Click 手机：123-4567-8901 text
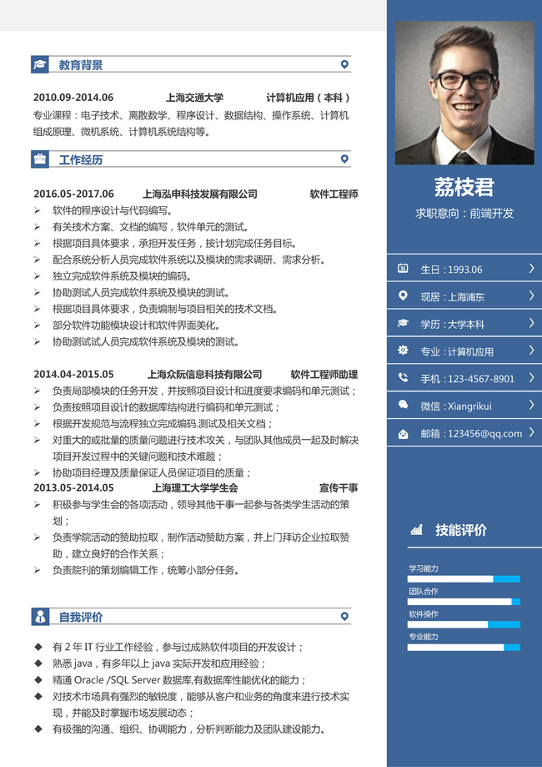Screen dimensions: 542x767 click(467, 379)
